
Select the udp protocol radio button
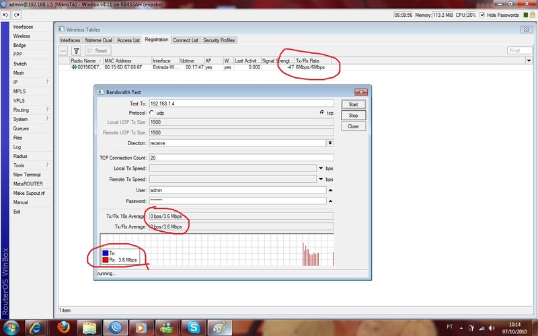(151, 112)
